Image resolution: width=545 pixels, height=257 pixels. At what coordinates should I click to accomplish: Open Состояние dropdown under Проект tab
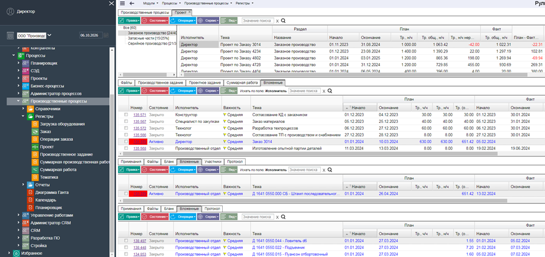click(x=155, y=21)
